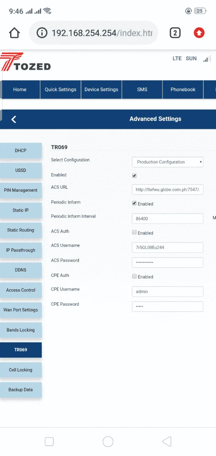
Task: Tap the red update arrow icon
Action: click(x=199, y=33)
